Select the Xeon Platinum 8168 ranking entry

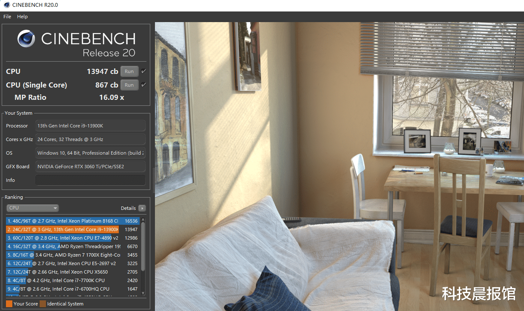click(73, 221)
